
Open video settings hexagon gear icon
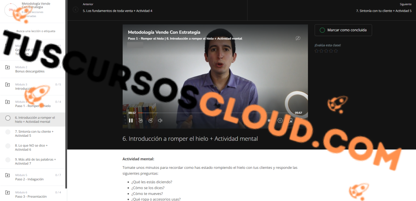[x=280, y=120]
